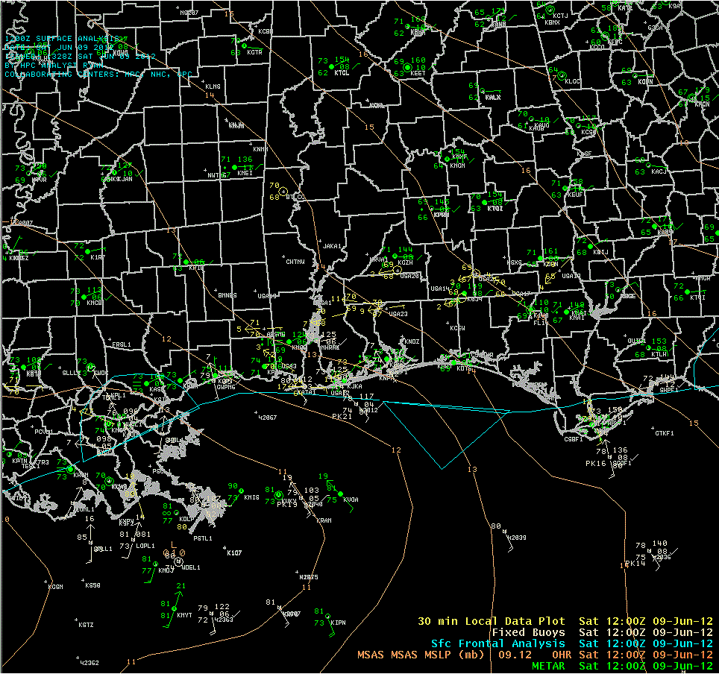Click the KNCB station label
719x674 pixels.
(x=94, y=303)
